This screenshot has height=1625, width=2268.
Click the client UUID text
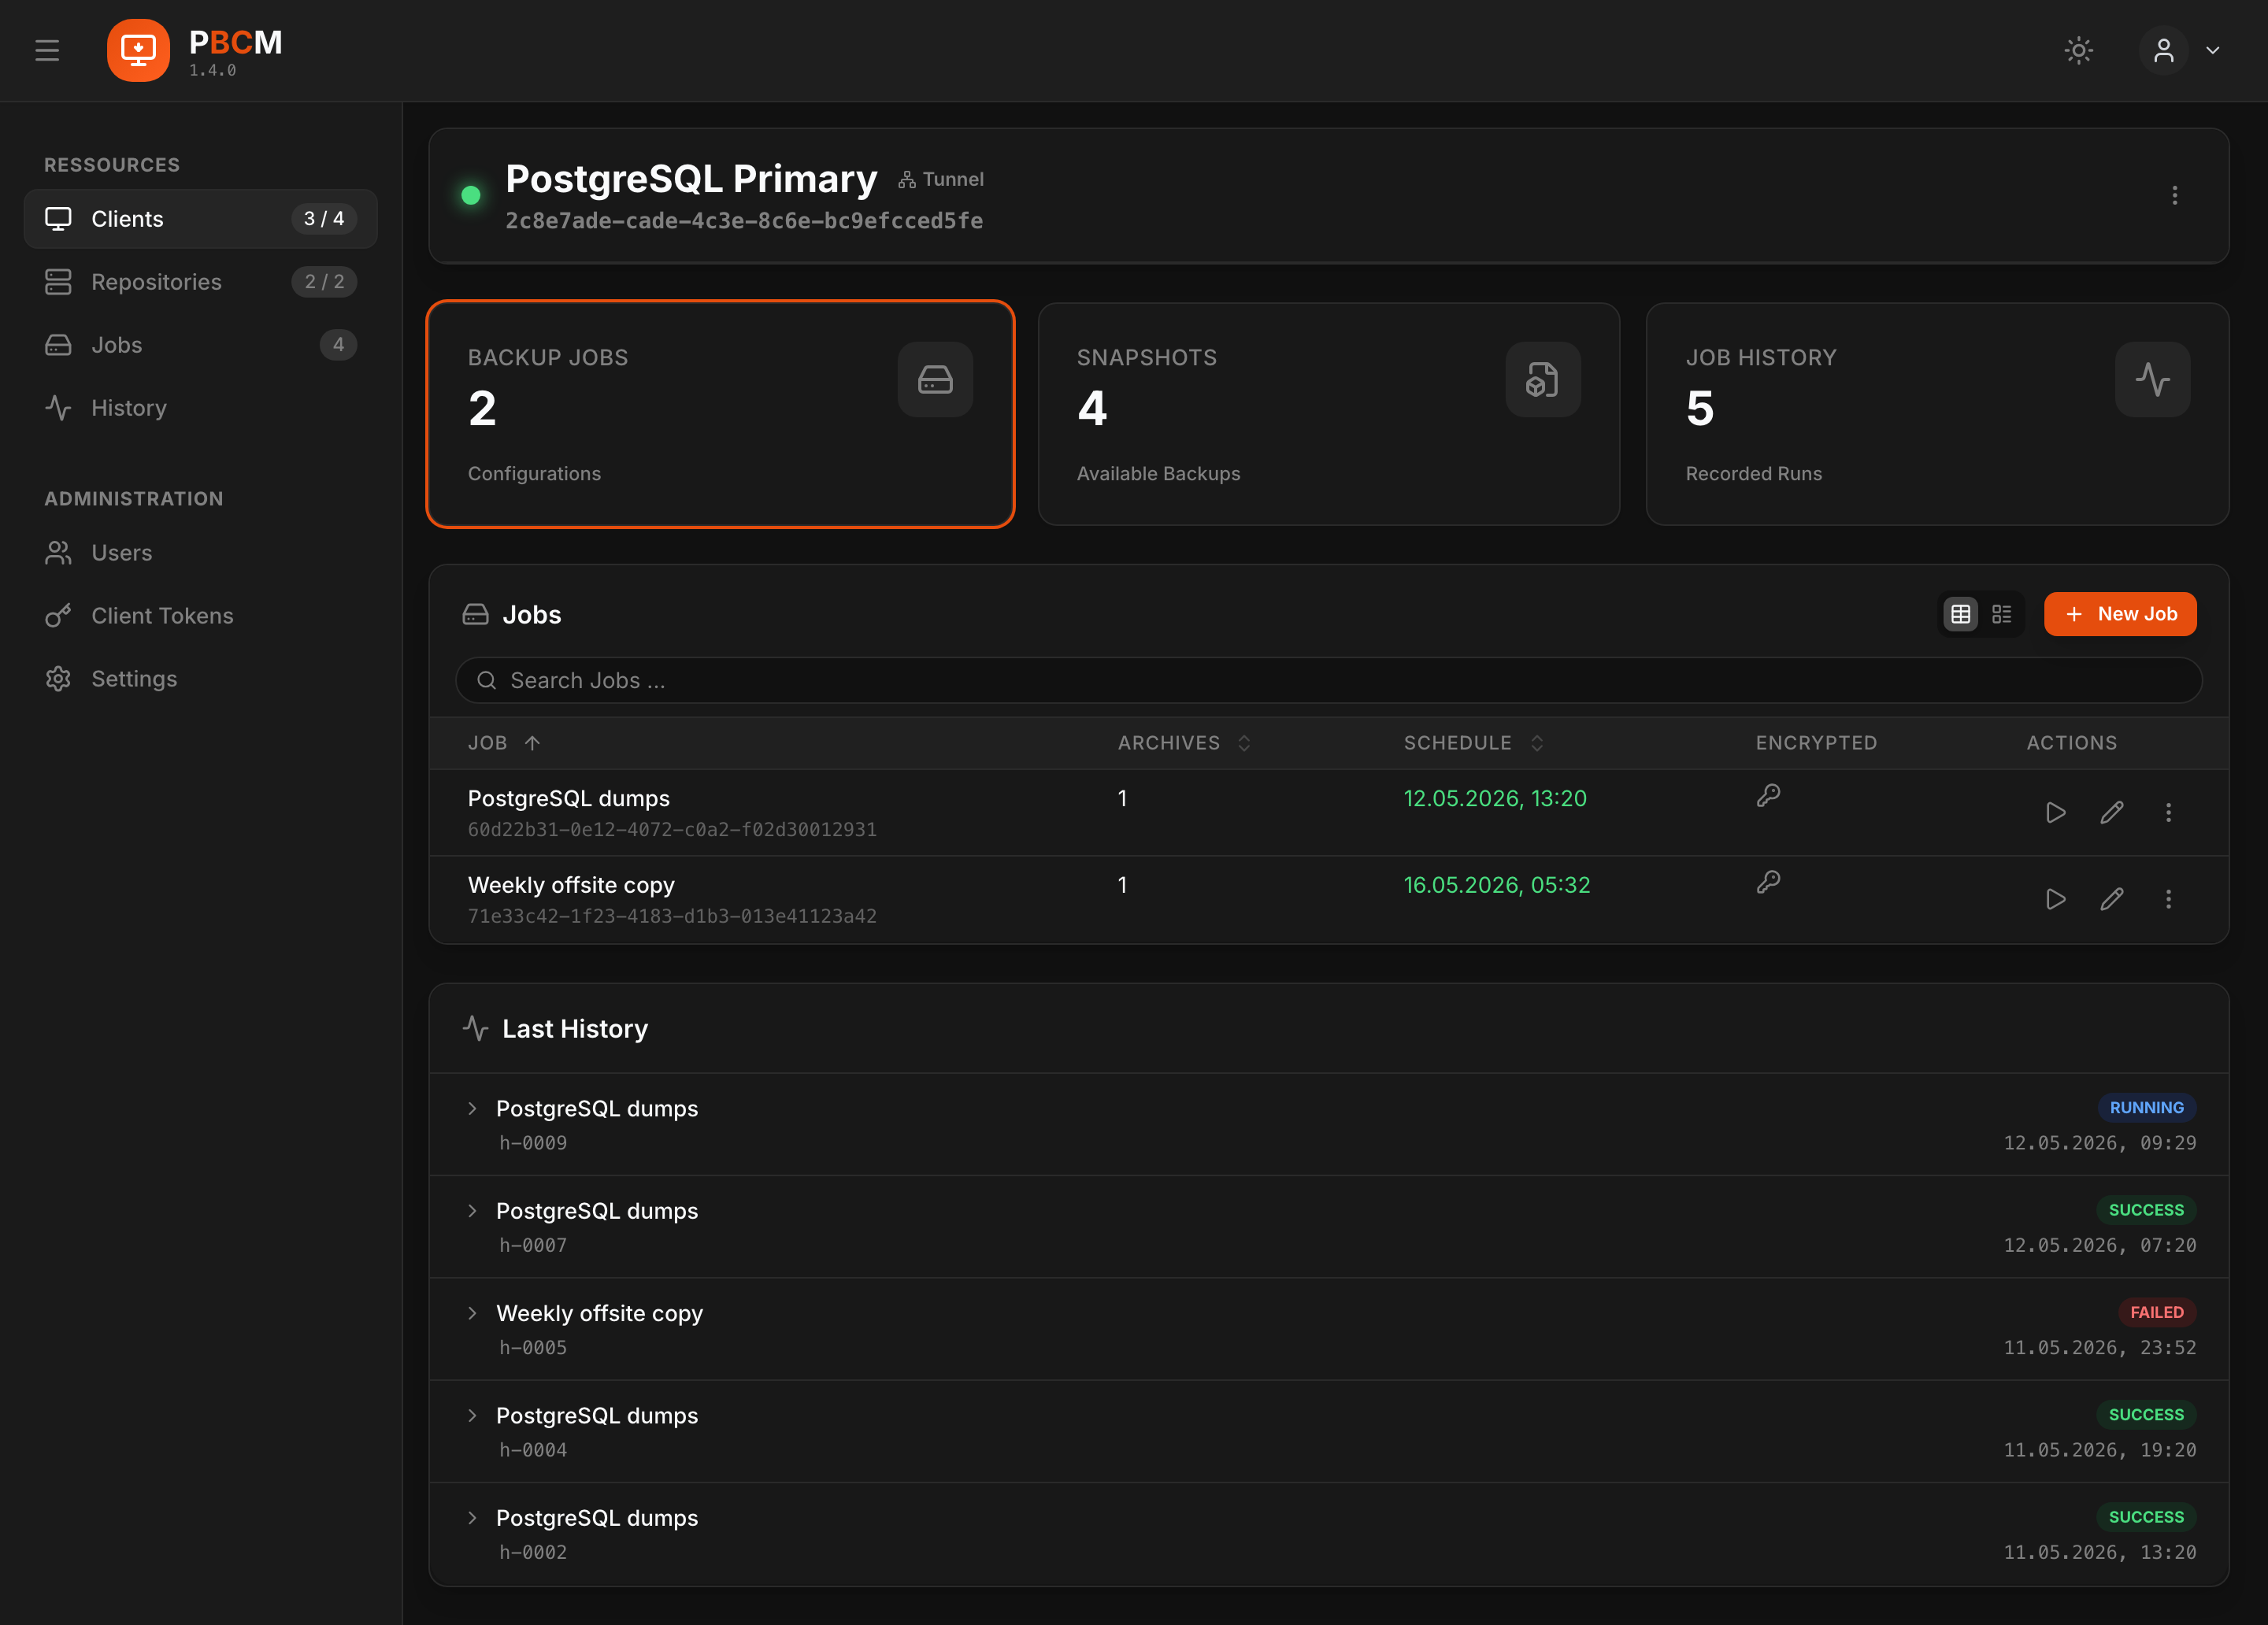coord(744,221)
